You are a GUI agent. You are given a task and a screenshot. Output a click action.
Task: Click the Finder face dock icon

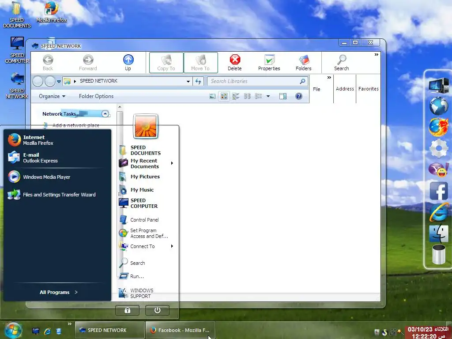439,233
